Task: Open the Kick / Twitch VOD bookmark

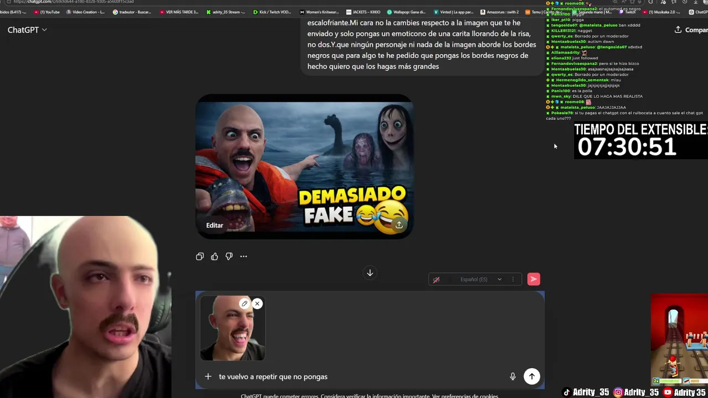Action: pyautogui.click(x=273, y=12)
